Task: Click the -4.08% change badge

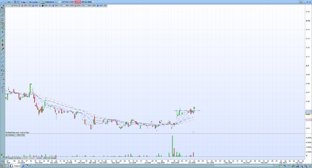Action: click(78, 2)
